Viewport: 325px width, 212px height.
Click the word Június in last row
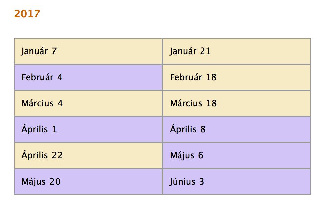point(183,182)
